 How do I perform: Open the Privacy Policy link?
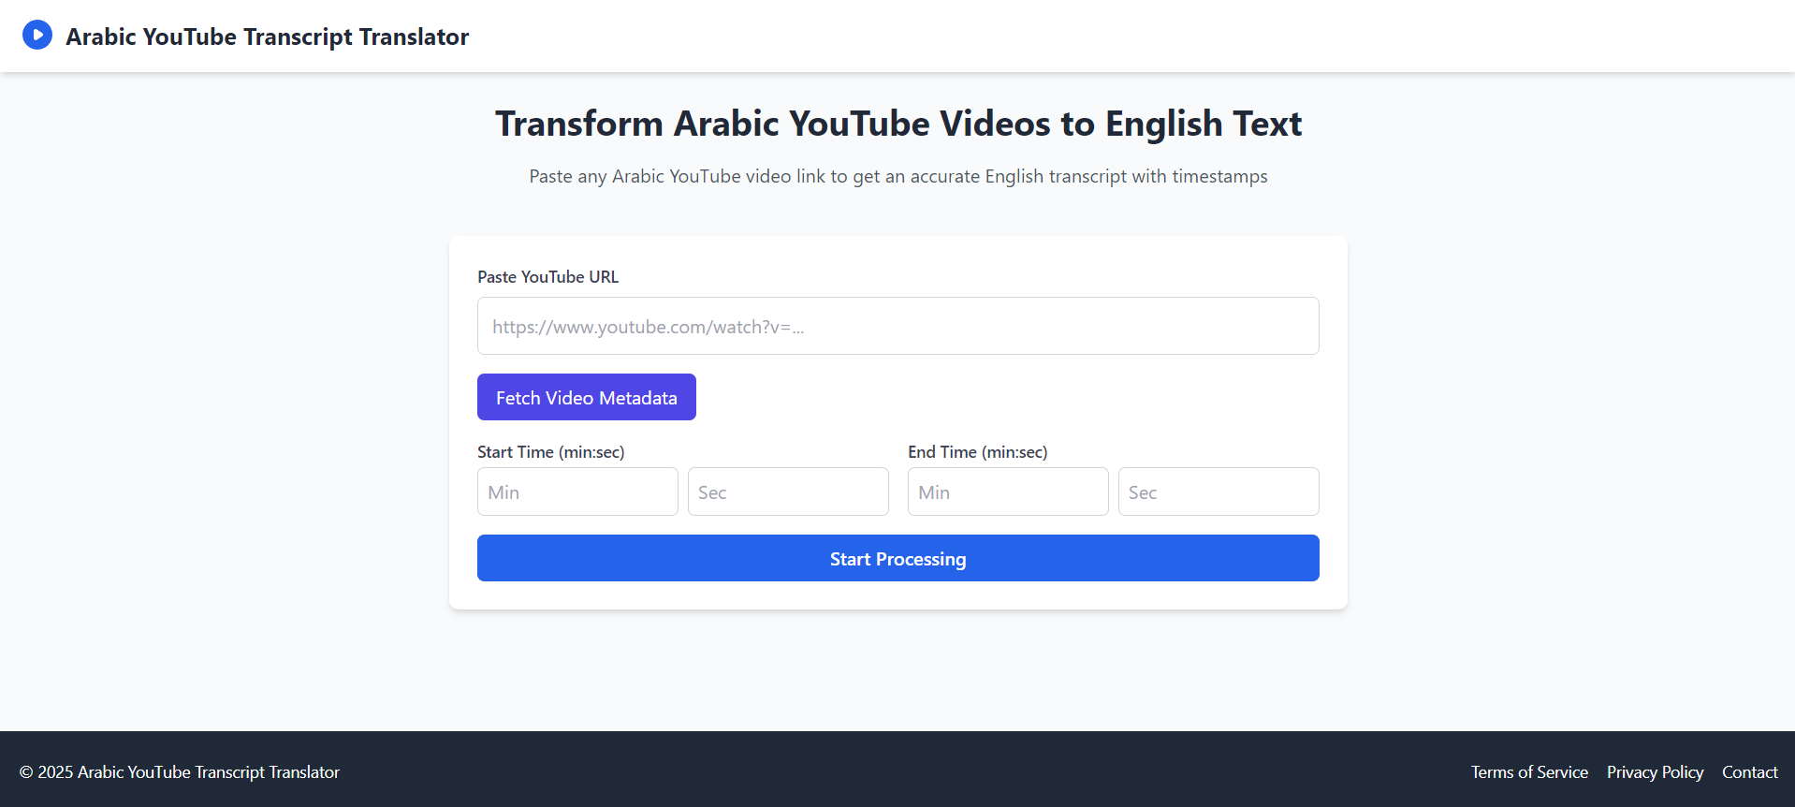(1655, 772)
